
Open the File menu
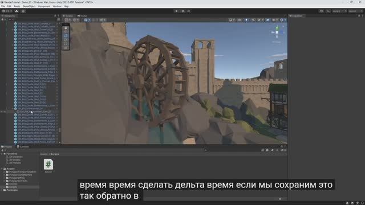pyautogui.click(x=3, y=6)
